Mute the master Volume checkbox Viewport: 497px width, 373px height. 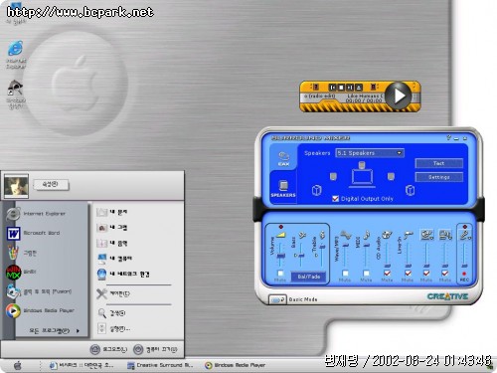coord(280,274)
